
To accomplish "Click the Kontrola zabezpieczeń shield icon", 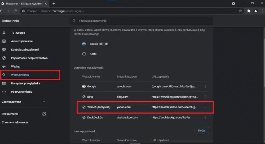I will point(4,49).
